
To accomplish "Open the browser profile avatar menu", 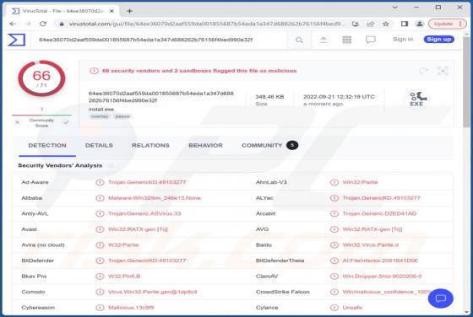I will pyautogui.click(x=419, y=24).
